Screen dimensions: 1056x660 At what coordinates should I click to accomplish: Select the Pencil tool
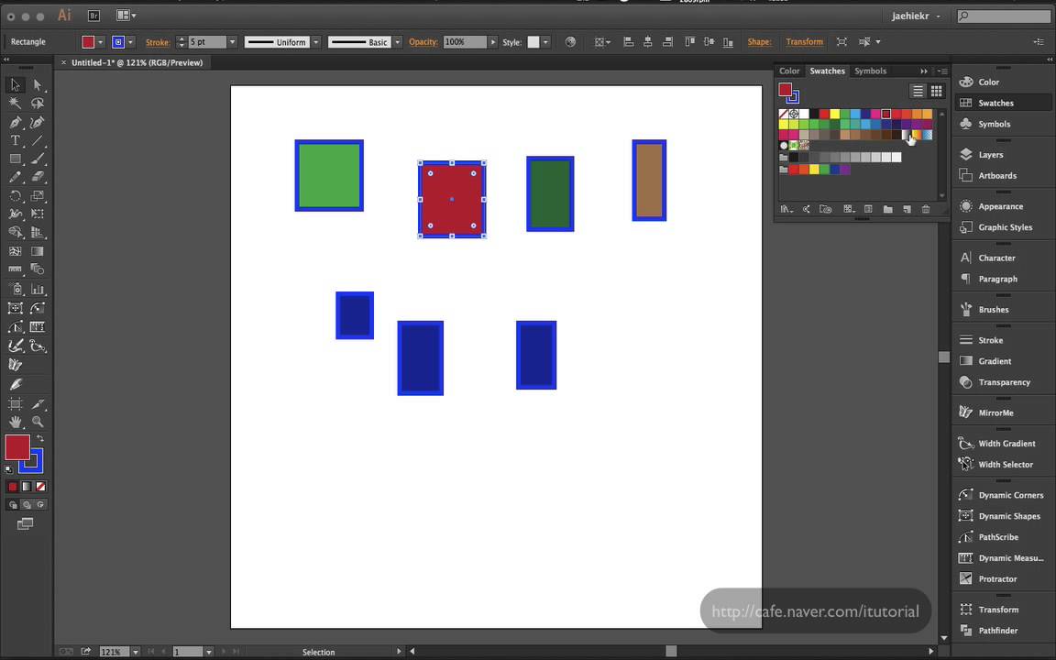tap(15, 177)
